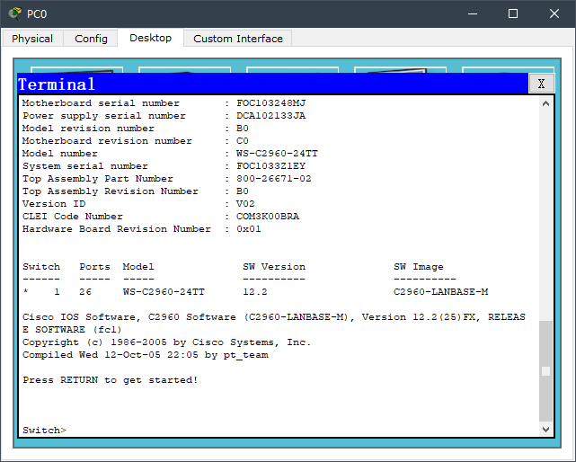Open the Config tab
This screenshot has height=462, width=576.
click(x=91, y=39)
